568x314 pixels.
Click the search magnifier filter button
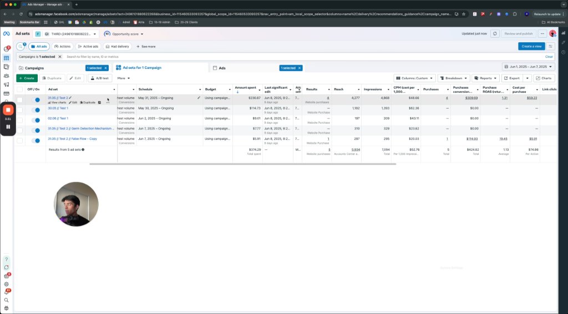(x=21, y=47)
